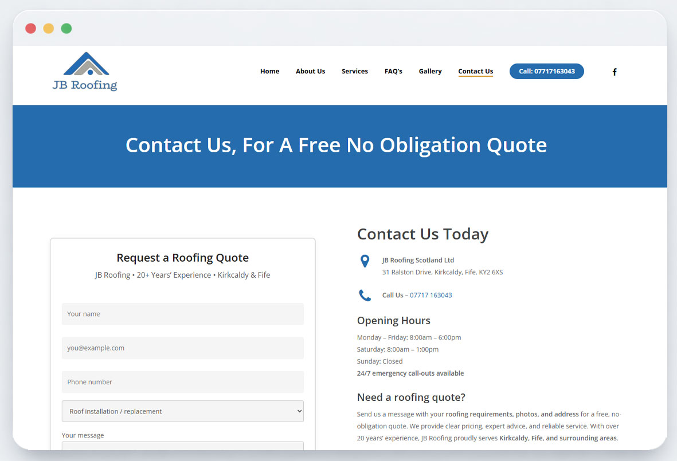Click the map pin location icon
This screenshot has height=461, width=677.
pyautogui.click(x=365, y=261)
